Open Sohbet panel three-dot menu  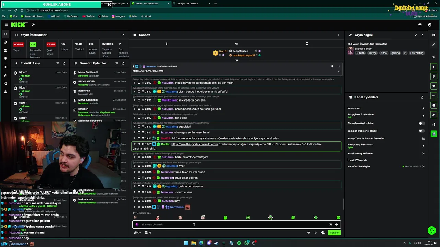coord(339,35)
